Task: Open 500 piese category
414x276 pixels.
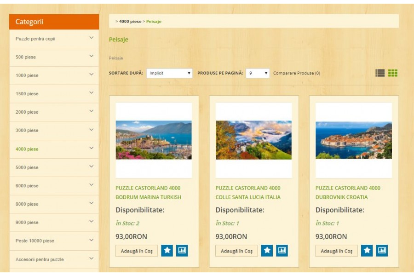Action: 26,57
